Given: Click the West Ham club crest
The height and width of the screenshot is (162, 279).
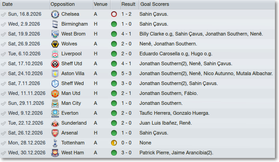Looking at the screenshot, I should click(x=55, y=153).
